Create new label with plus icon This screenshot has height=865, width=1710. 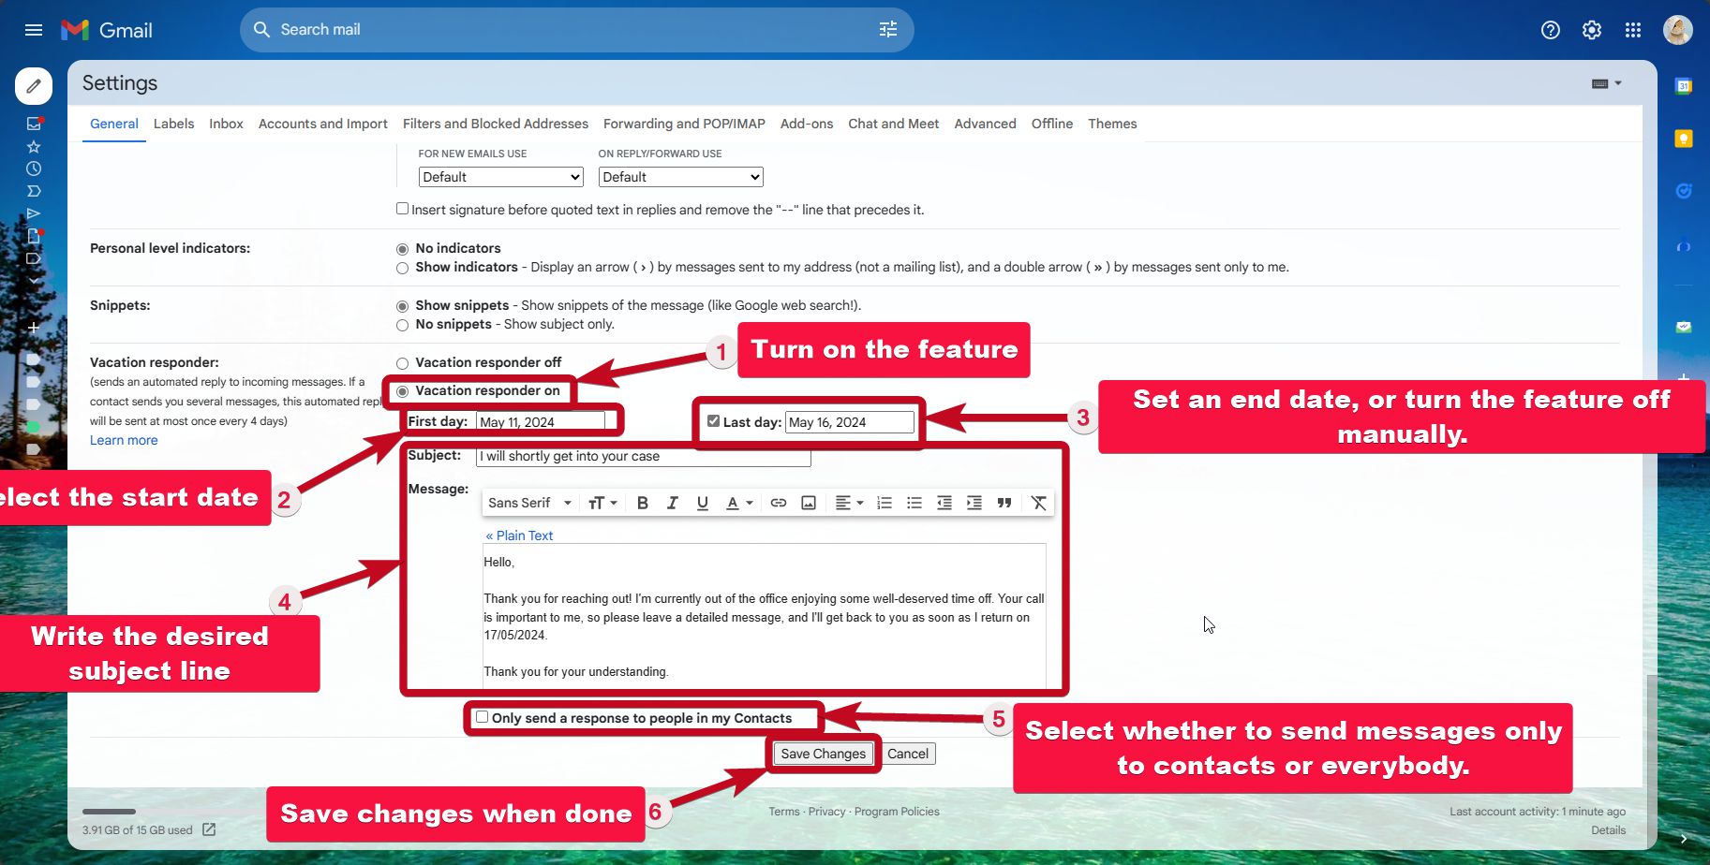pos(34,328)
